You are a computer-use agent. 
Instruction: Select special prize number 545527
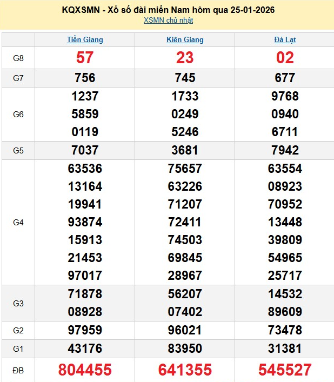(284, 370)
